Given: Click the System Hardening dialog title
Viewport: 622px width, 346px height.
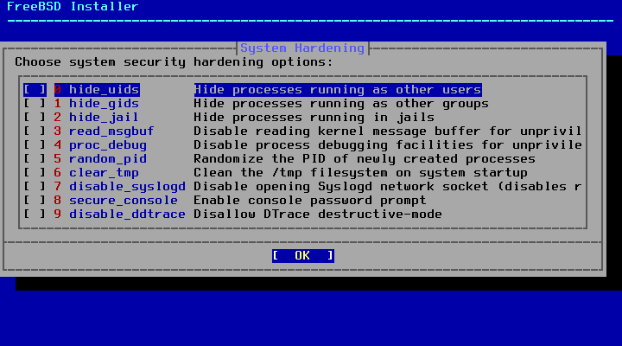Looking at the screenshot, I should 302,48.
